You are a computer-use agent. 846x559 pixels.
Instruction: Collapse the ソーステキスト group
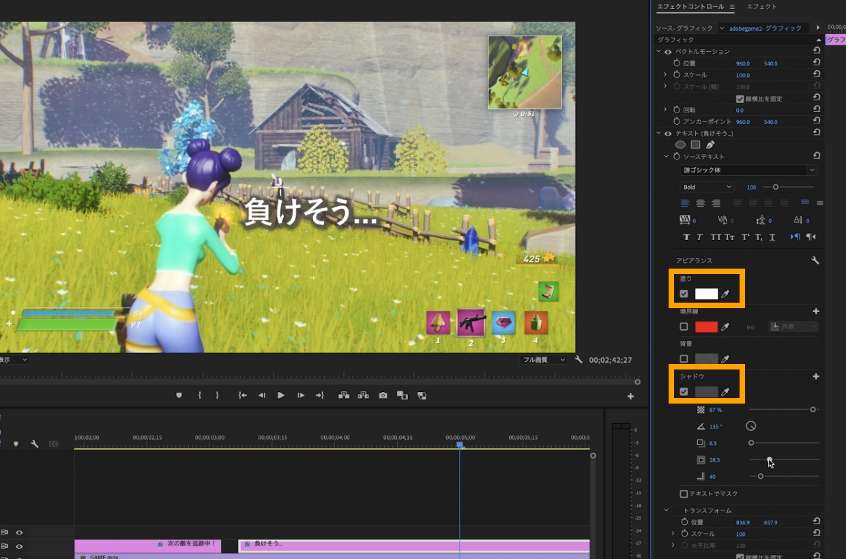(667, 156)
